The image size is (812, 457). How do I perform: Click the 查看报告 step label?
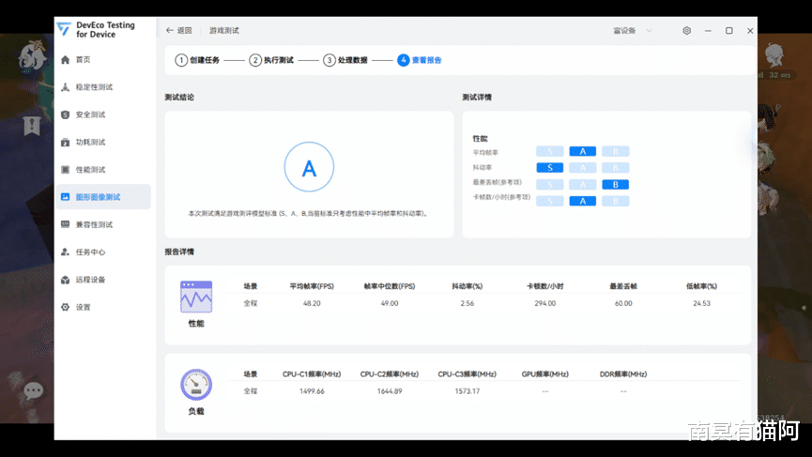pyautogui.click(x=427, y=61)
